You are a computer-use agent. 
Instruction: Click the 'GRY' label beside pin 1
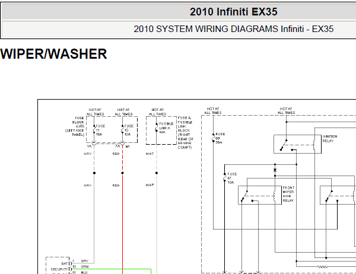(84, 261)
